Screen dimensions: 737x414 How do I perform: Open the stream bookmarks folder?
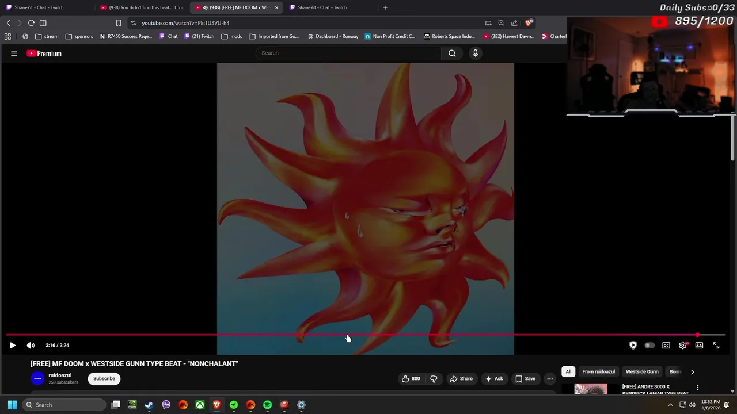[x=47, y=36]
